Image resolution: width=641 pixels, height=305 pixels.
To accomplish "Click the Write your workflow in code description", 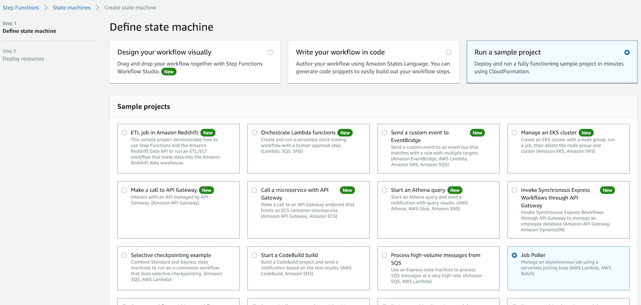I will pyautogui.click(x=373, y=68).
